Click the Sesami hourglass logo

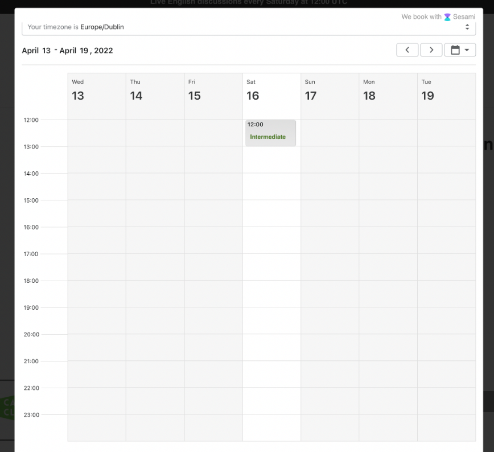447,17
